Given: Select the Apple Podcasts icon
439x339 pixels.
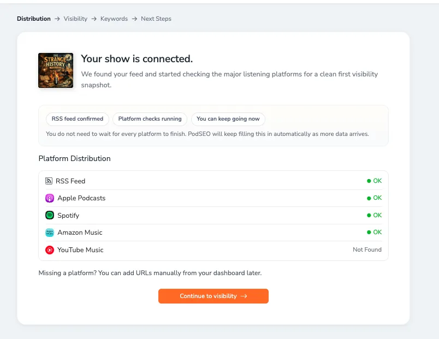Looking at the screenshot, I should (x=50, y=198).
